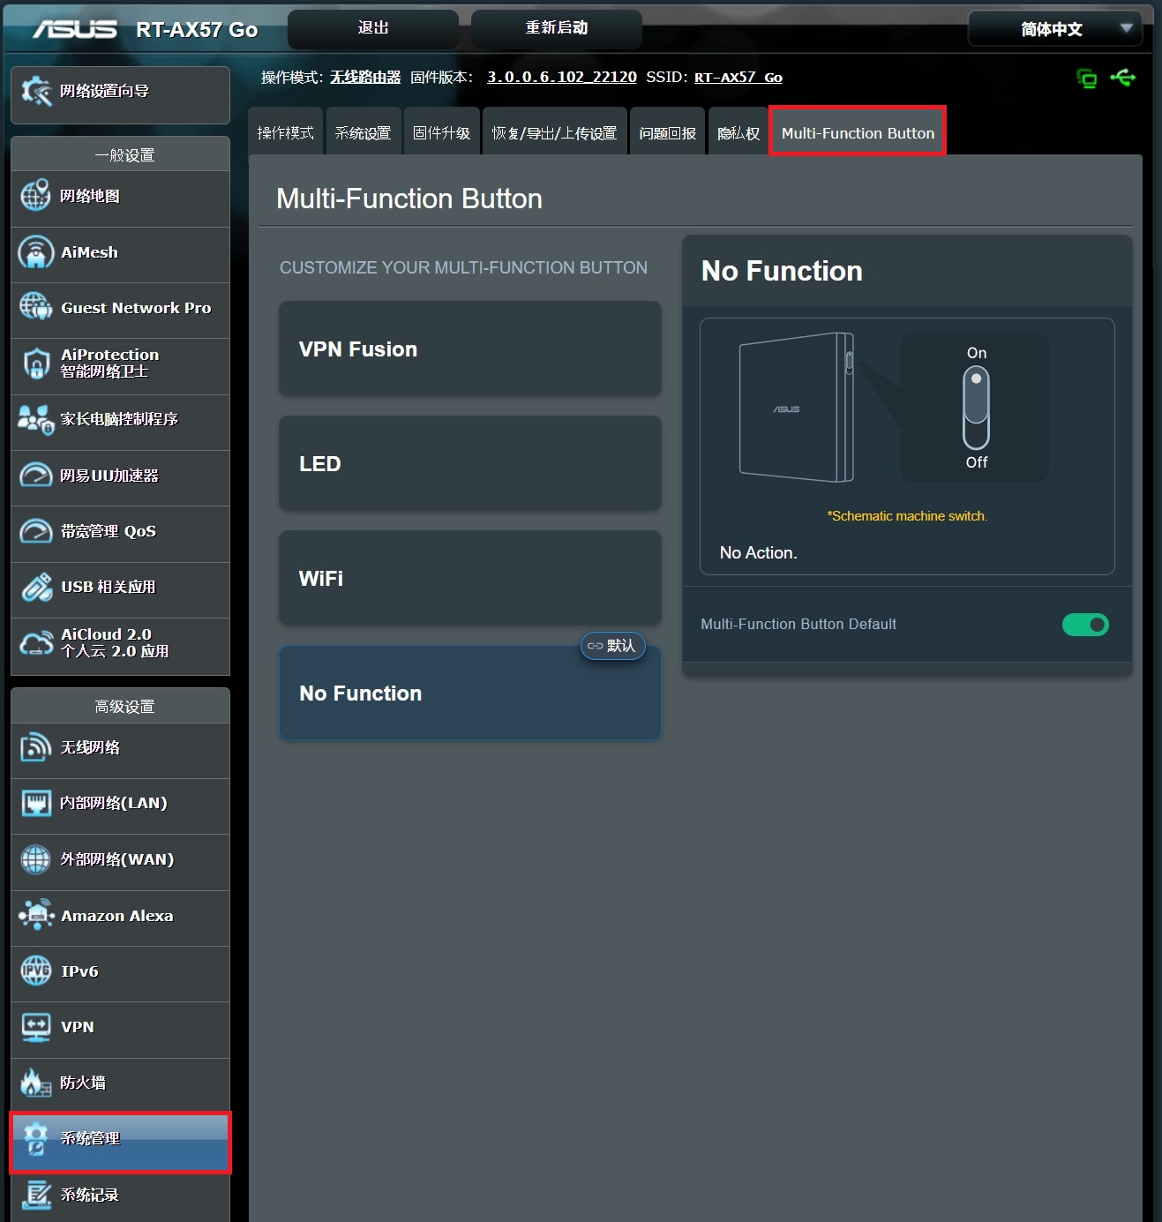This screenshot has height=1222, width=1162.
Task: Click the system log notepad icon
Action: point(35,1195)
